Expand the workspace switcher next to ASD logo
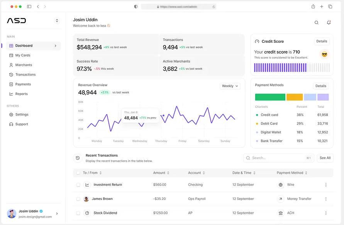 point(57,20)
